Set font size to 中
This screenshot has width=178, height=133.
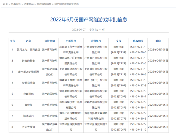(x=100, y=30)
